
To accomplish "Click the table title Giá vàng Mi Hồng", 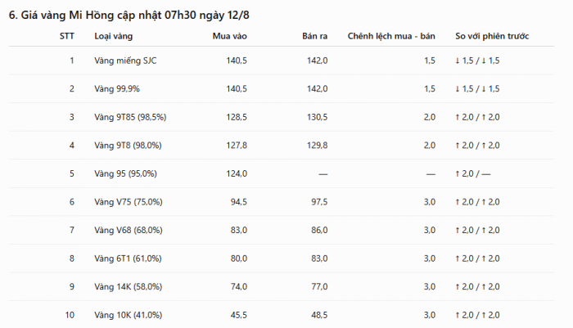I will (129, 16).
